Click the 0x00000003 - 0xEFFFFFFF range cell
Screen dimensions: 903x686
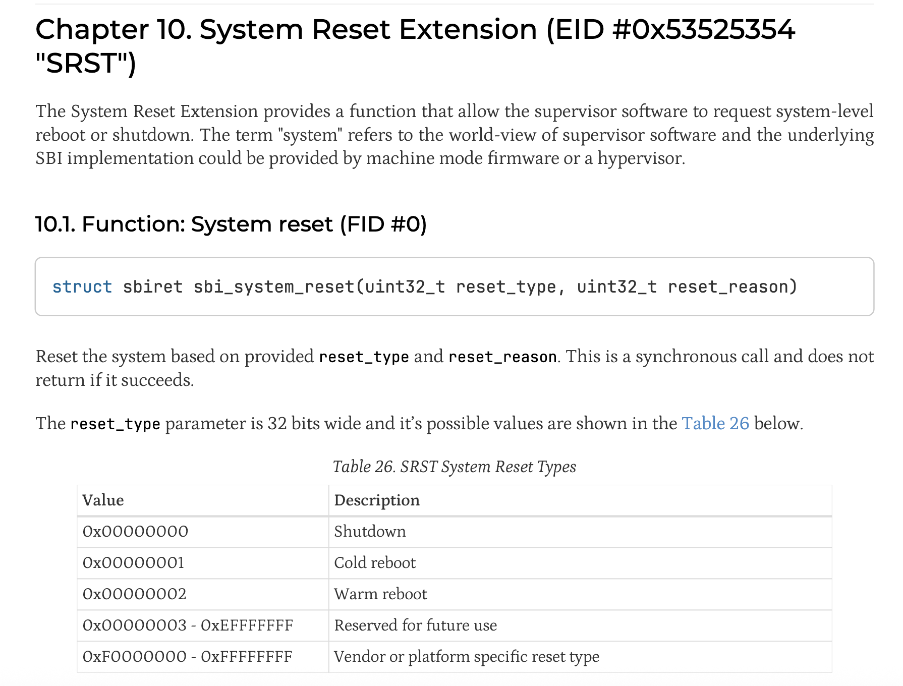(203, 625)
